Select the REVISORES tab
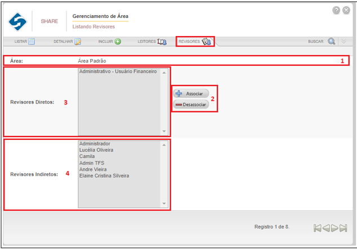Image resolution: width=357 pixels, height=249 pixels. 195,42
